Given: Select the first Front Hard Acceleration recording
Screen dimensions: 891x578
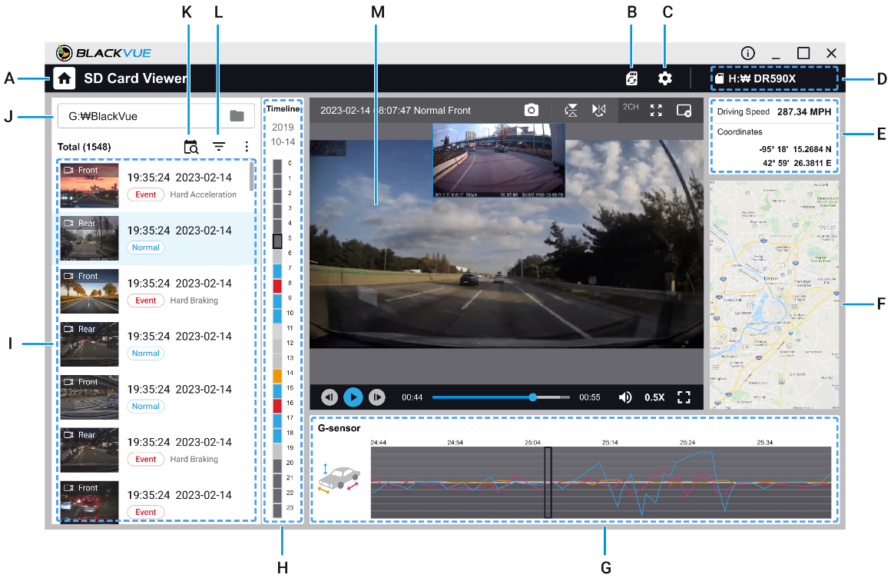Looking at the screenshot, I should pyautogui.click(x=155, y=185).
